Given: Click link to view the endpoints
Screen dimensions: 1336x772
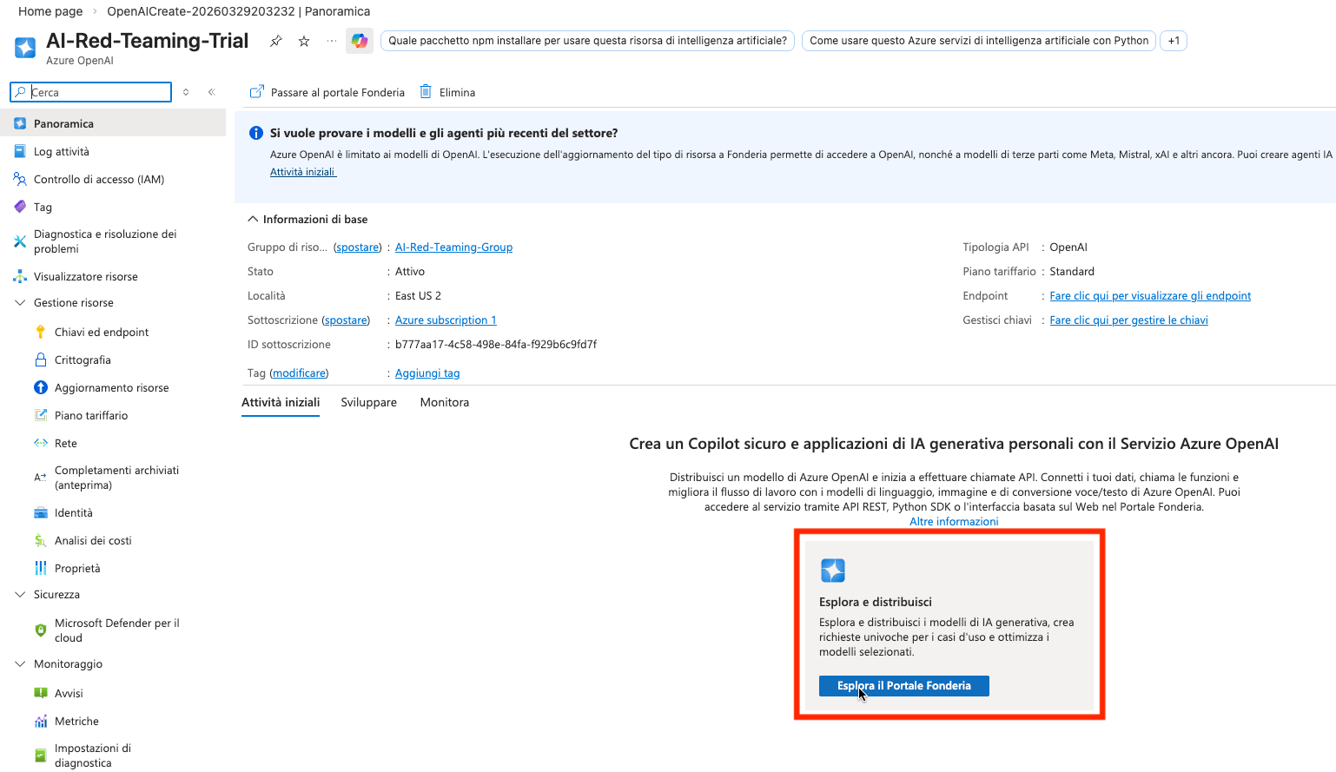Looking at the screenshot, I should (1150, 296).
